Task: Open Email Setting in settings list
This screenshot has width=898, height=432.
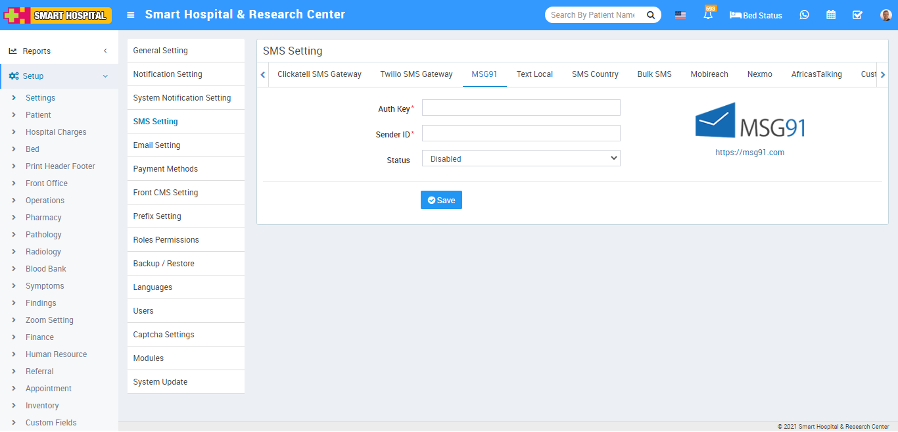Action: pos(156,145)
